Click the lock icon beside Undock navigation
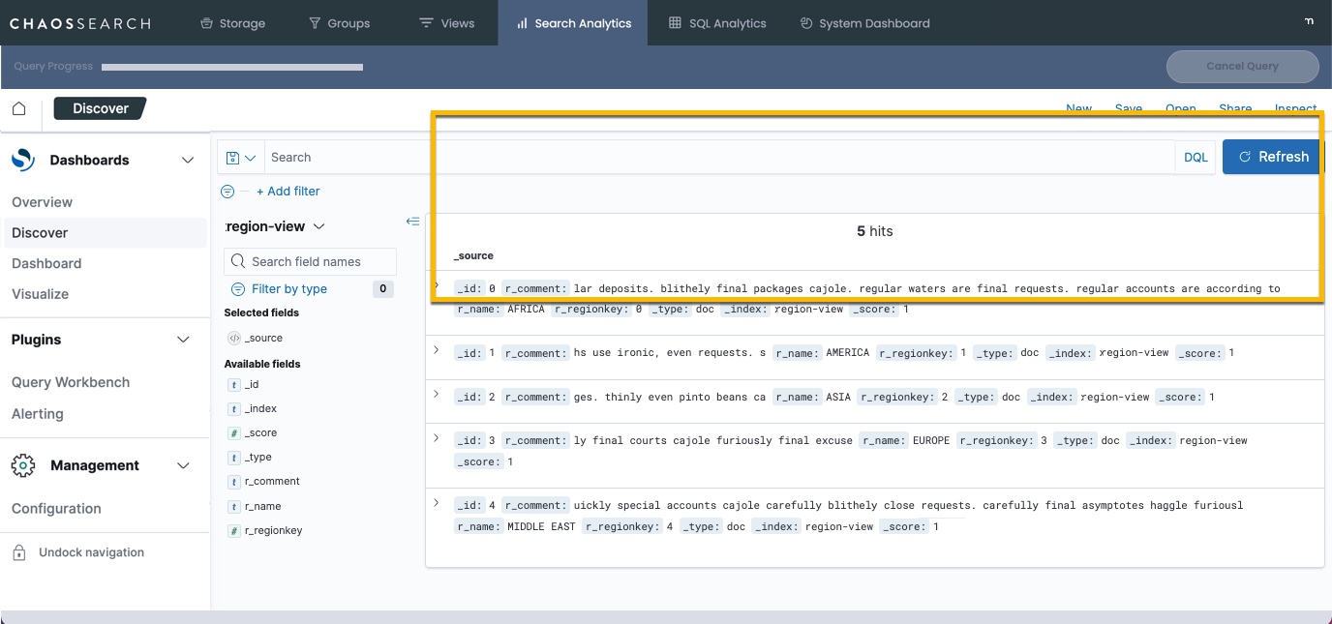Viewport: 1332px width, 624px height. click(x=19, y=553)
